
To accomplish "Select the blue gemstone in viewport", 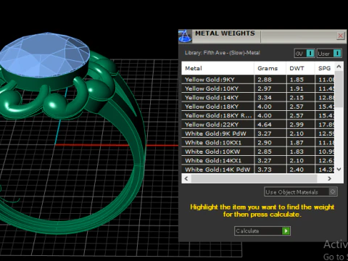I will [x=45, y=56].
